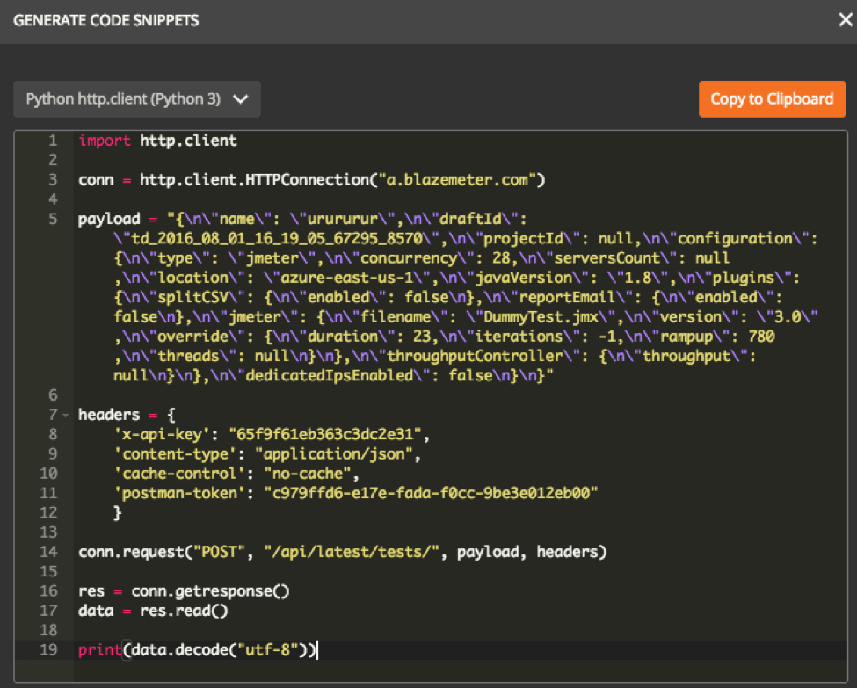Image resolution: width=857 pixels, height=688 pixels.
Task: Click line number 14 in the gutter
Action: pos(48,552)
